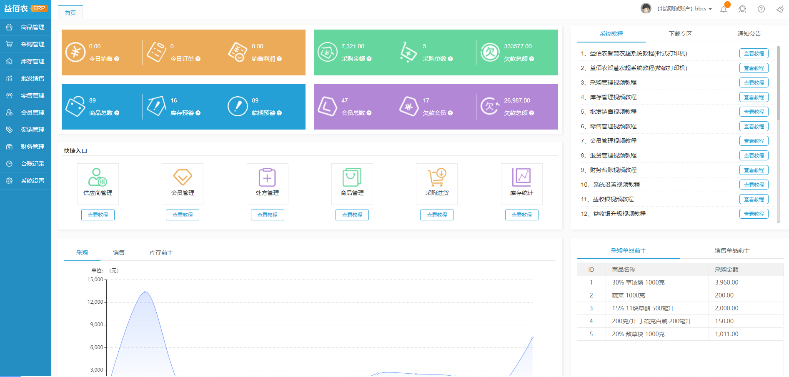Image resolution: width=789 pixels, height=377 pixels.
Task: Click help tooltip next to 今日销售
Action: tap(117, 59)
